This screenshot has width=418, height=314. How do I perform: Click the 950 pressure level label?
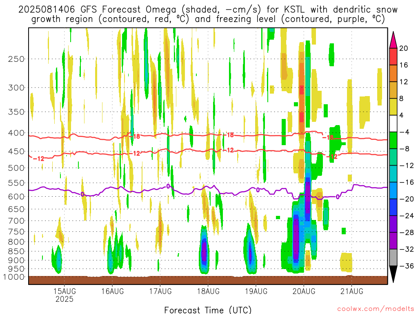pos(16,269)
